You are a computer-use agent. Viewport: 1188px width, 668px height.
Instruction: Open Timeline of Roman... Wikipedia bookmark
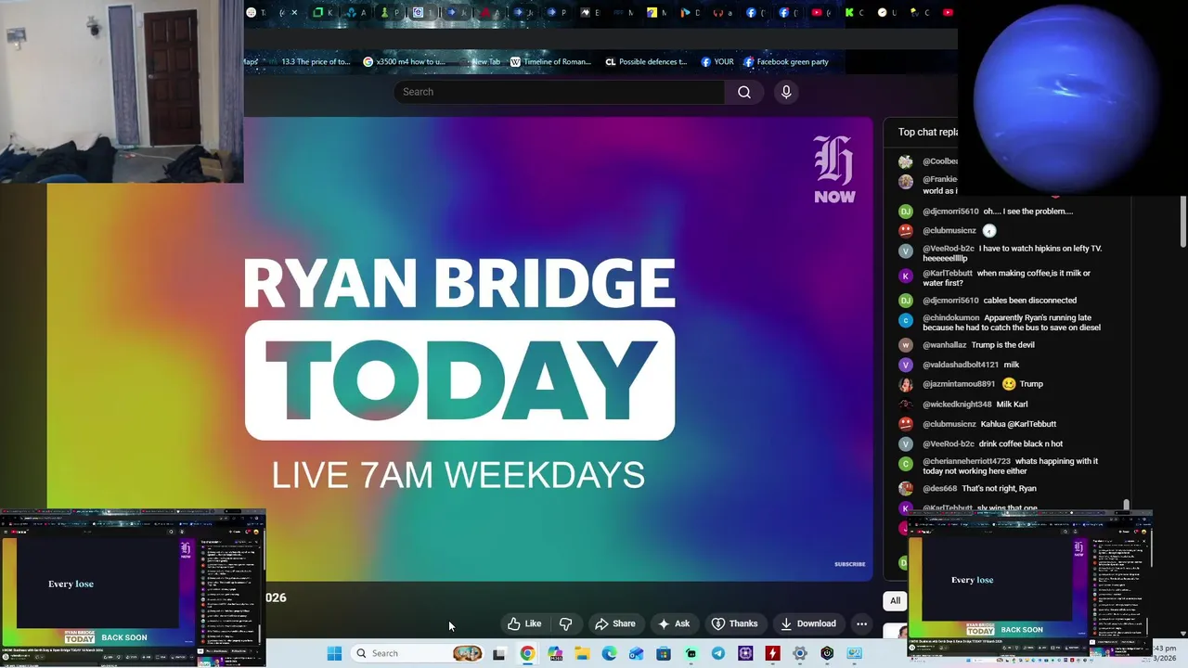tap(550, 62)
